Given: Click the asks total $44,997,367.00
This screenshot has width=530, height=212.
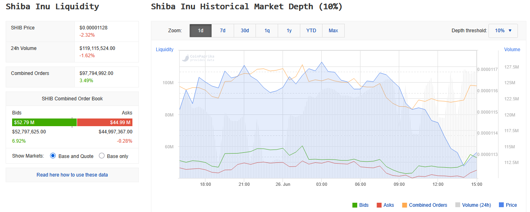Looking at the screenshot, I should point(115,132).
